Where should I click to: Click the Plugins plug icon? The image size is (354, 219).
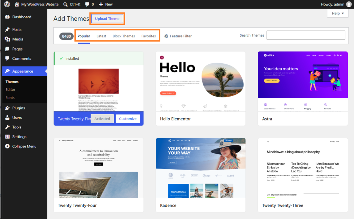point(8,108)
